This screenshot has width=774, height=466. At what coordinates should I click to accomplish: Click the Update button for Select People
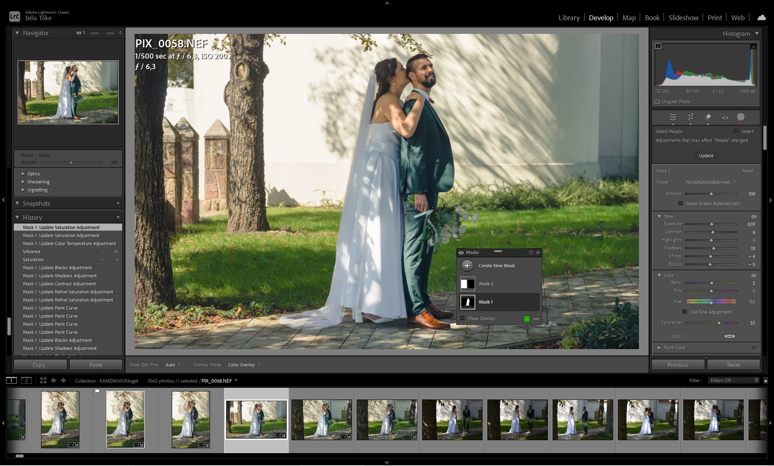pos(706,156)
